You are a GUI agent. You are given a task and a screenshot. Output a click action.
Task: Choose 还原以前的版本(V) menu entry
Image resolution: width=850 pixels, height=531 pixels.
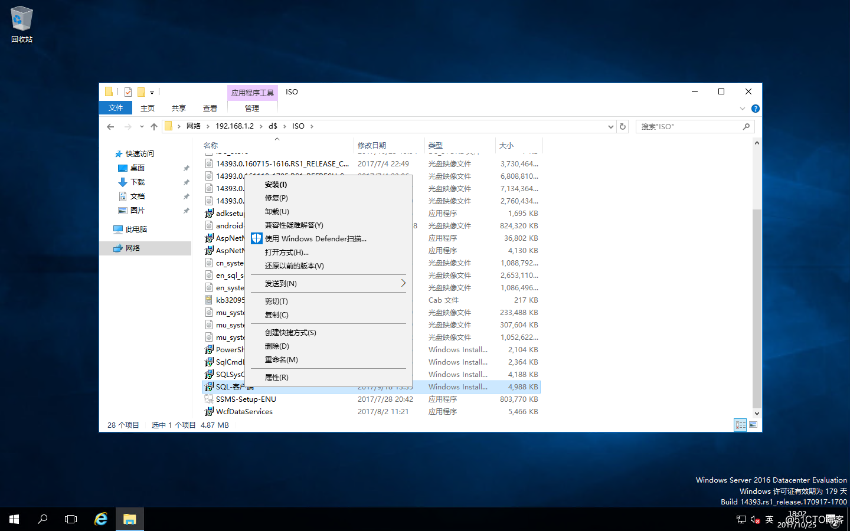328,266
